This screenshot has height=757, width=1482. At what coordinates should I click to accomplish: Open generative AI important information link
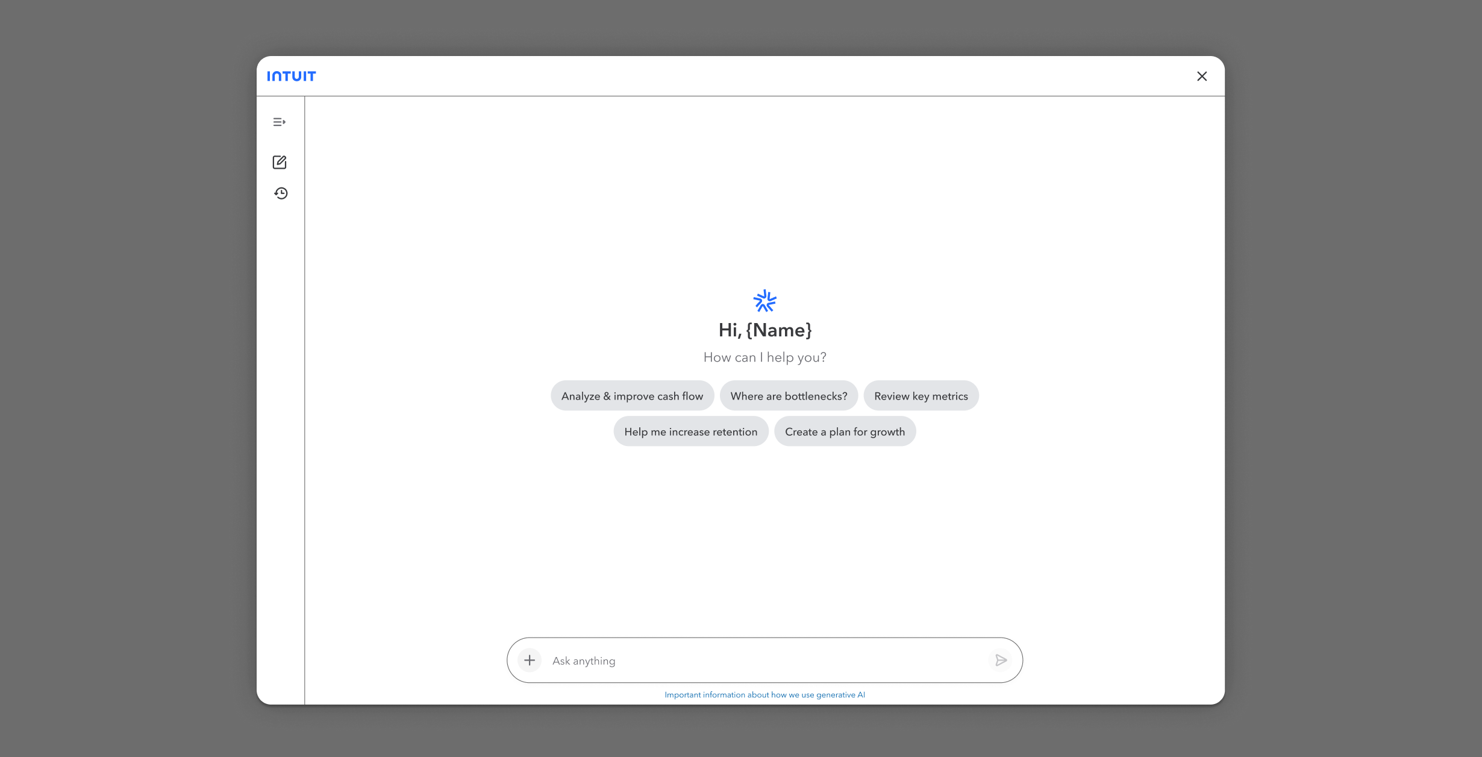764,694
